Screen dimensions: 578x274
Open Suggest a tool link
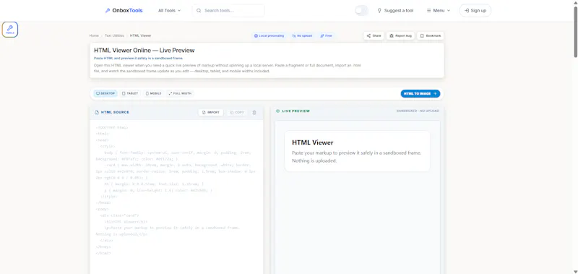[x=395, y=10]
